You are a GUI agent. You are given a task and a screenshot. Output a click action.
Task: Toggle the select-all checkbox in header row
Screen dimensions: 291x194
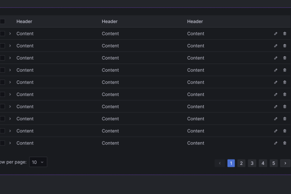click(x=2, y=21)
